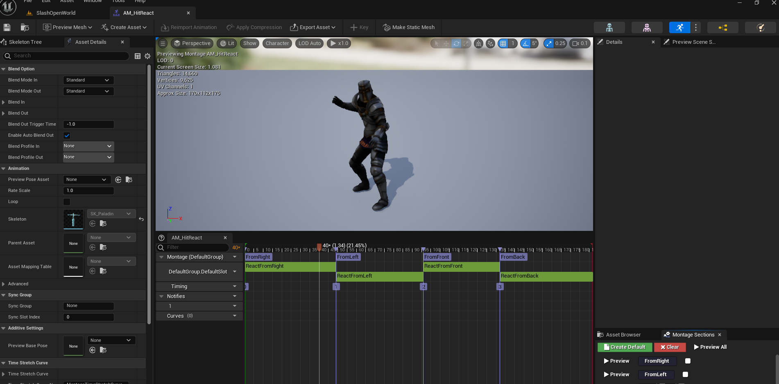Click the Clear sections button
This screenshot has height=384, width=779.
coord(670,347)
